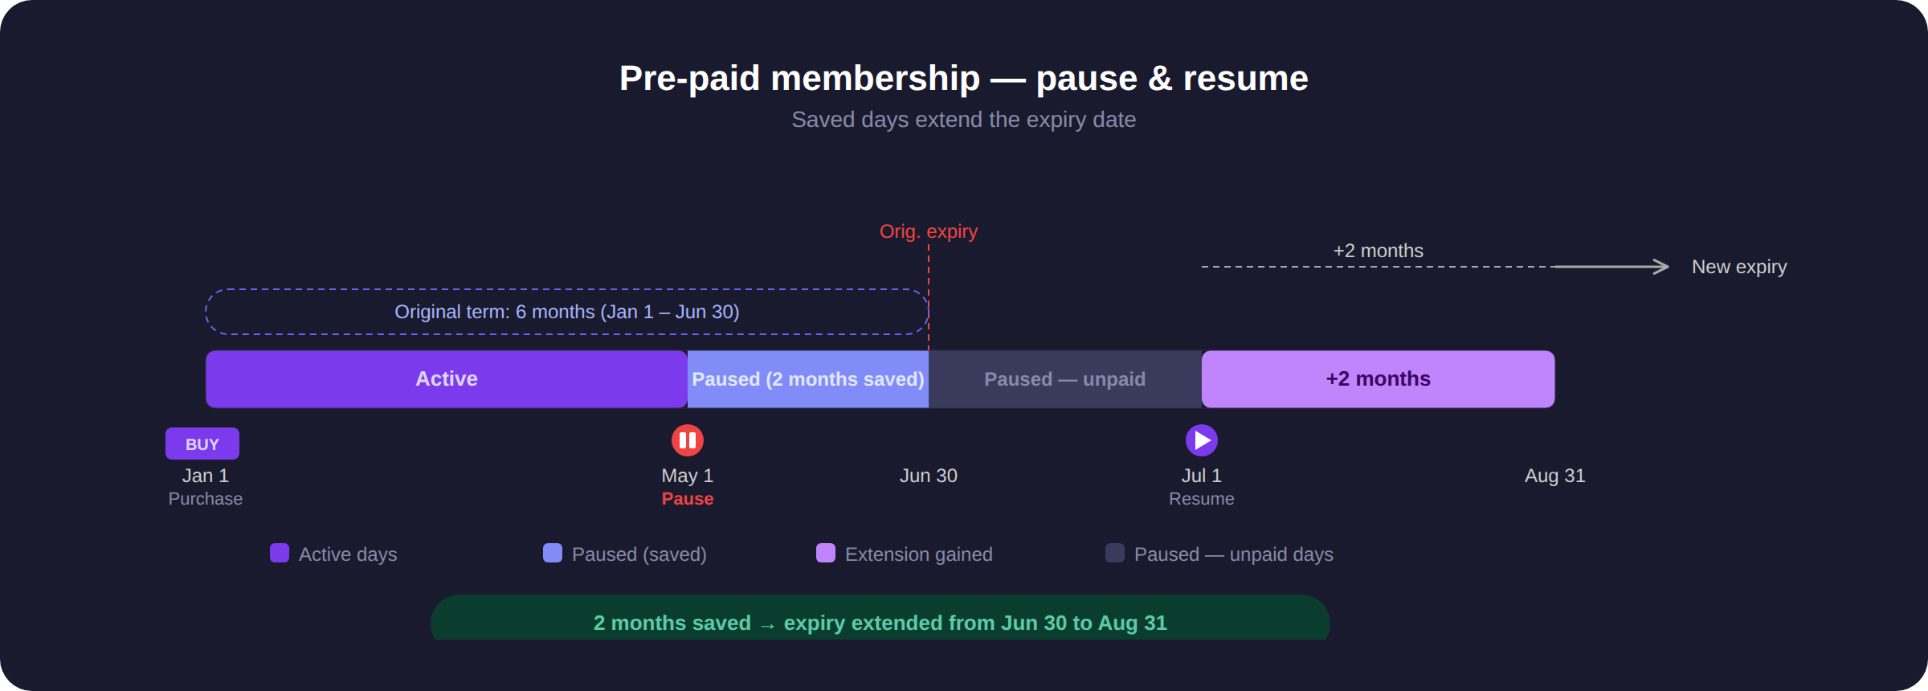Screen dimensions: 1928x691
Task: Click the New expiry label
Action: tap(1739, 267)
